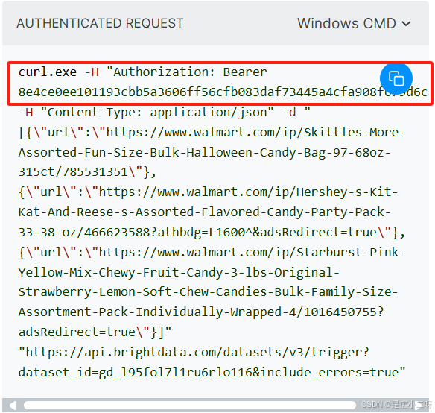This screenshot has width=435, height=413.
Task: Click the line with Assortment-Pack-Individually-Wrapped-4/1016450755
Action: tap(201, 312)
